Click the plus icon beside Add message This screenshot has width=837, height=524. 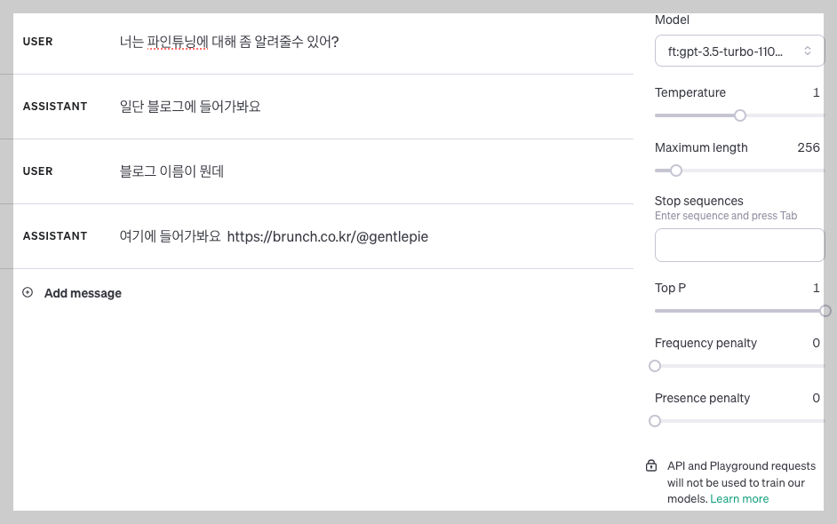pyautogui.click(x=28, y=292)
